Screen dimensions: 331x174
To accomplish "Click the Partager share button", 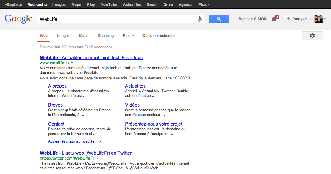I will tap(297, 19).
